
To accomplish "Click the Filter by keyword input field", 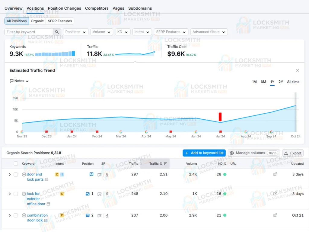I will tap(29, 32).
